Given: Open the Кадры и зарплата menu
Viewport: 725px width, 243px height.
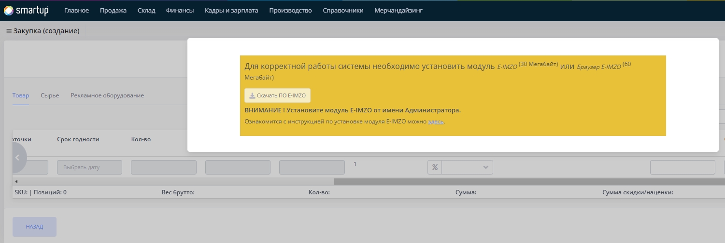Looking at the screenshot, I should 231,10.
